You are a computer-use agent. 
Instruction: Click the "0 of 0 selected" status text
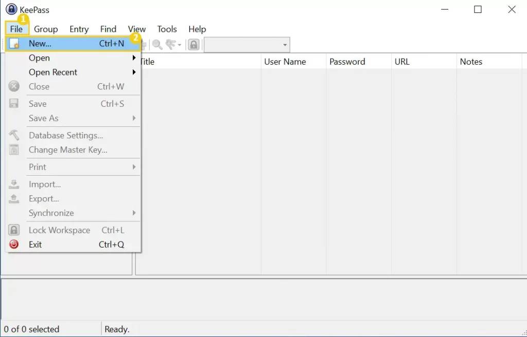click(x=31, y=329)
